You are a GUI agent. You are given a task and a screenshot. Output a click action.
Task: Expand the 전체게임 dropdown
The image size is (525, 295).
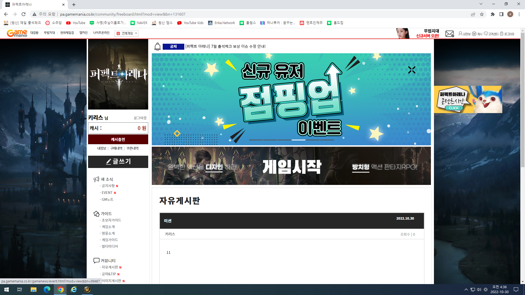pyautogui.click(x=127, y=33)
